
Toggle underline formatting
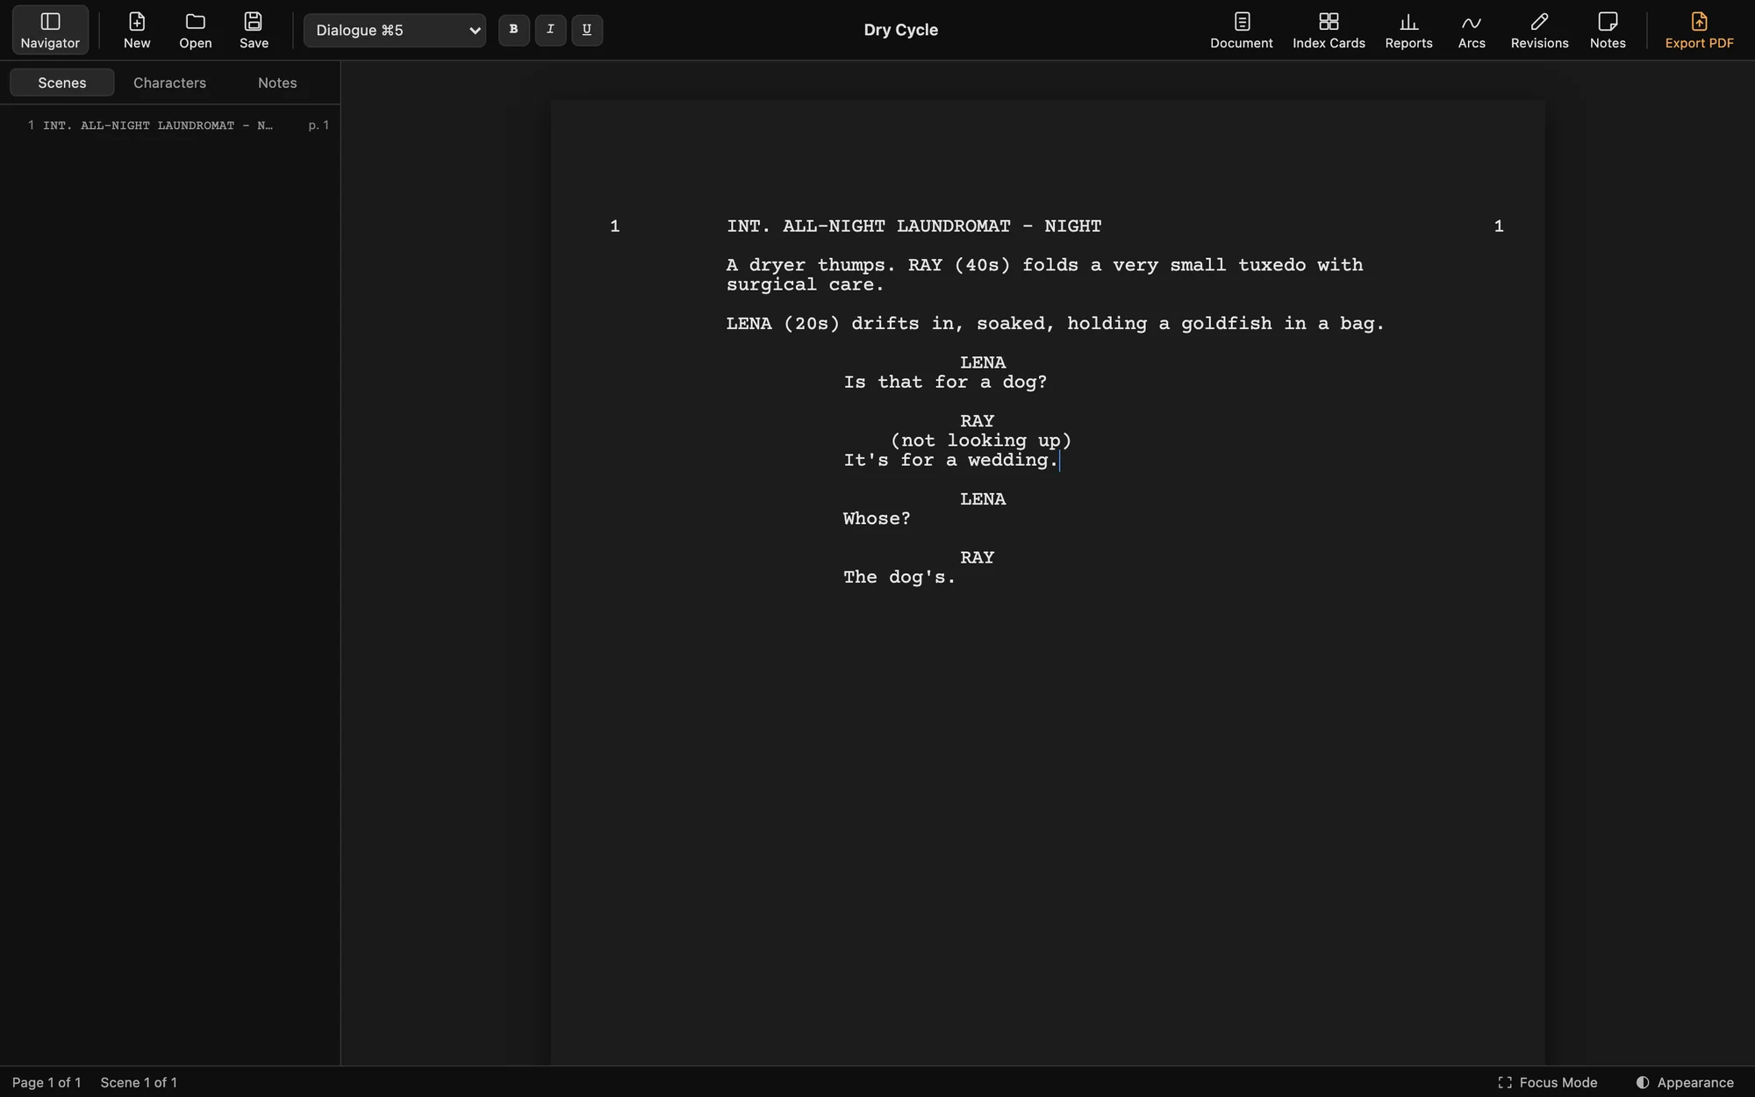(587, 30)
